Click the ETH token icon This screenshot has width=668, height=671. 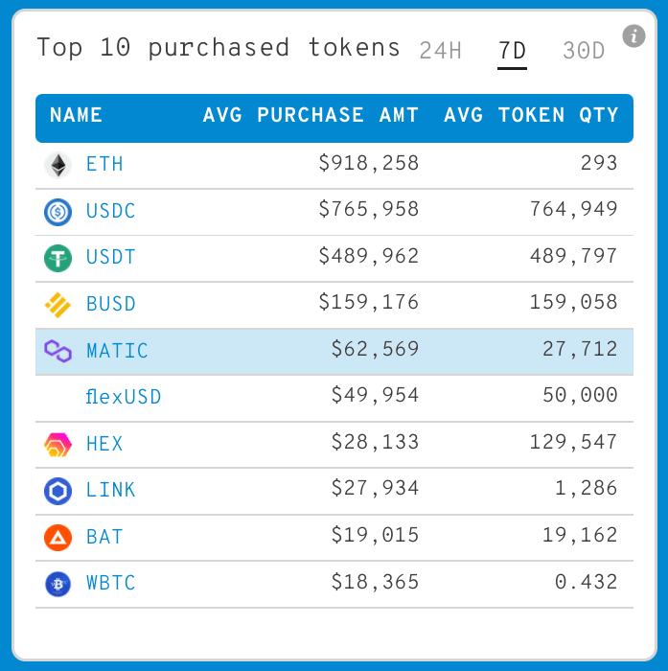tap(58, 165)
